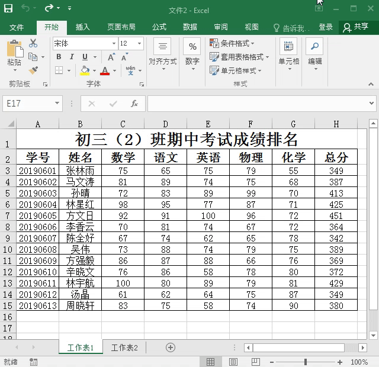The height and width of the screenshot is (367, 379).
Task: Switch to the 审阅 Review tab
Action: tap(221, 27)
